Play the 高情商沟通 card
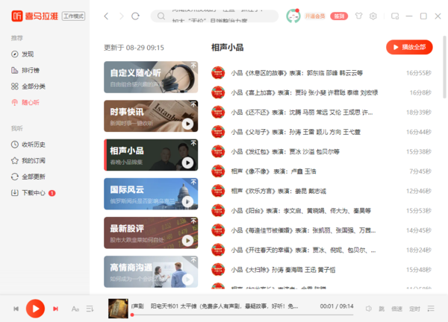The height and width of the screenshot is (322, 448). tap(187, 280)
